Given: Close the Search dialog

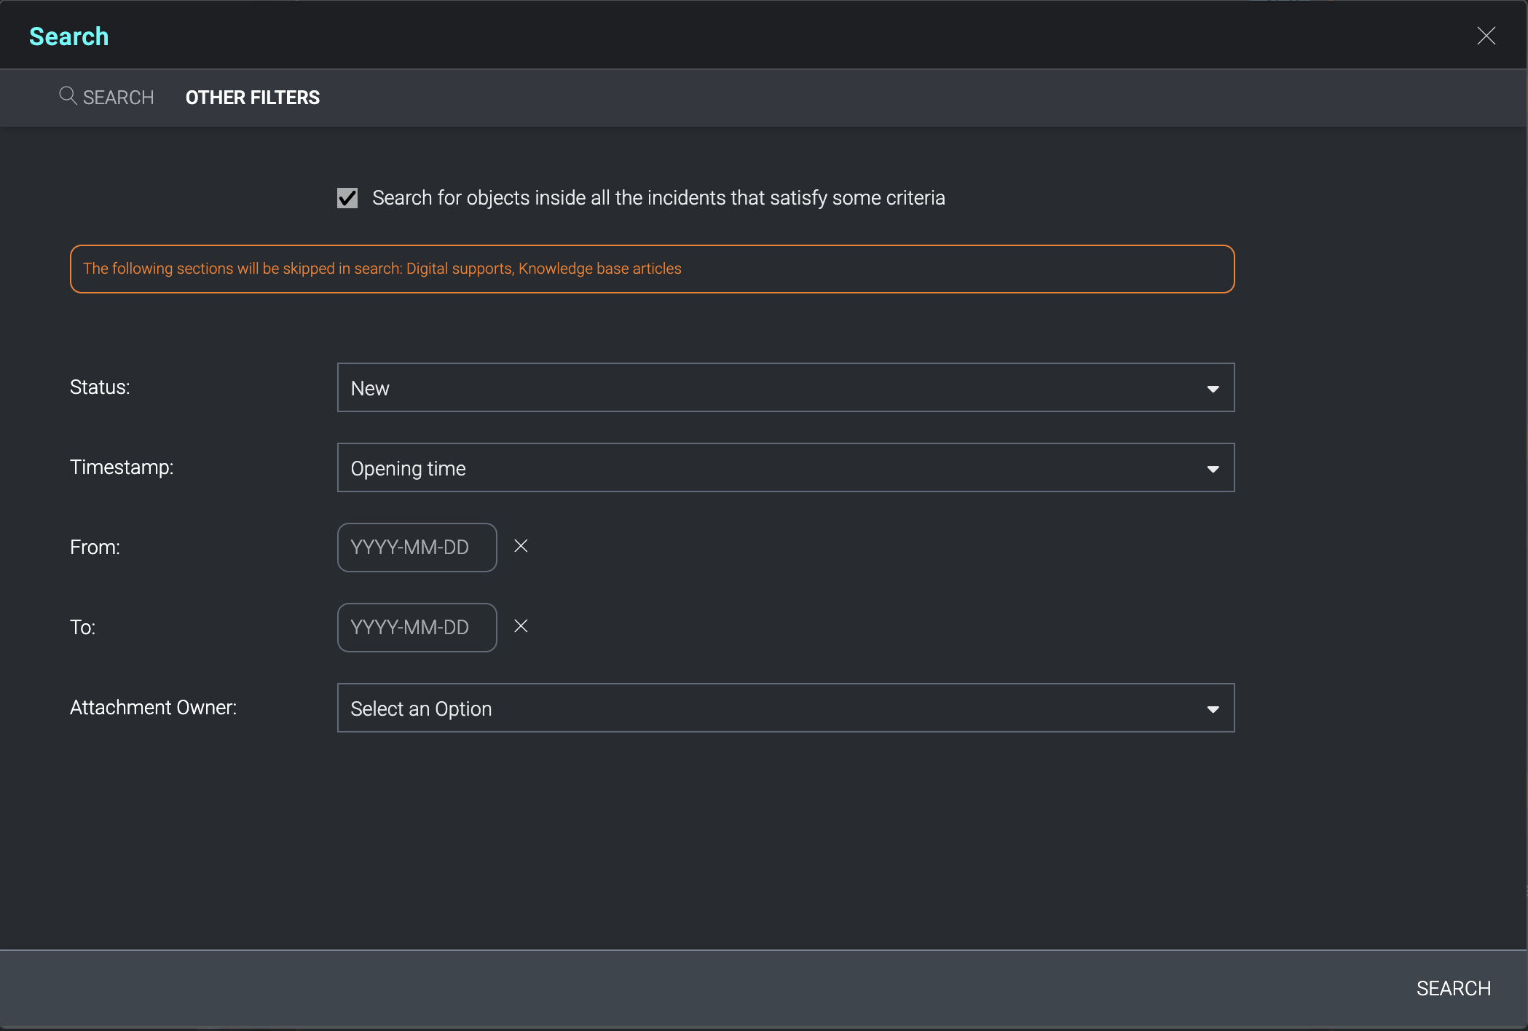Looking at the screenshot, I should (1486, 36).
